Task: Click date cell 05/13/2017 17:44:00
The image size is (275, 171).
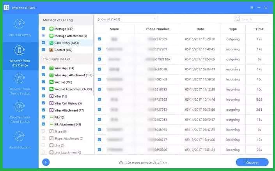Action: click(200, 140)
